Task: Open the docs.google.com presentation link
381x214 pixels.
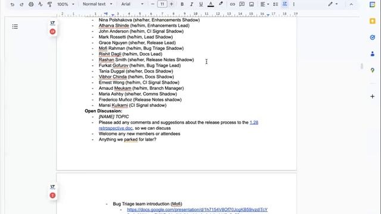Action: pos(197,210)
